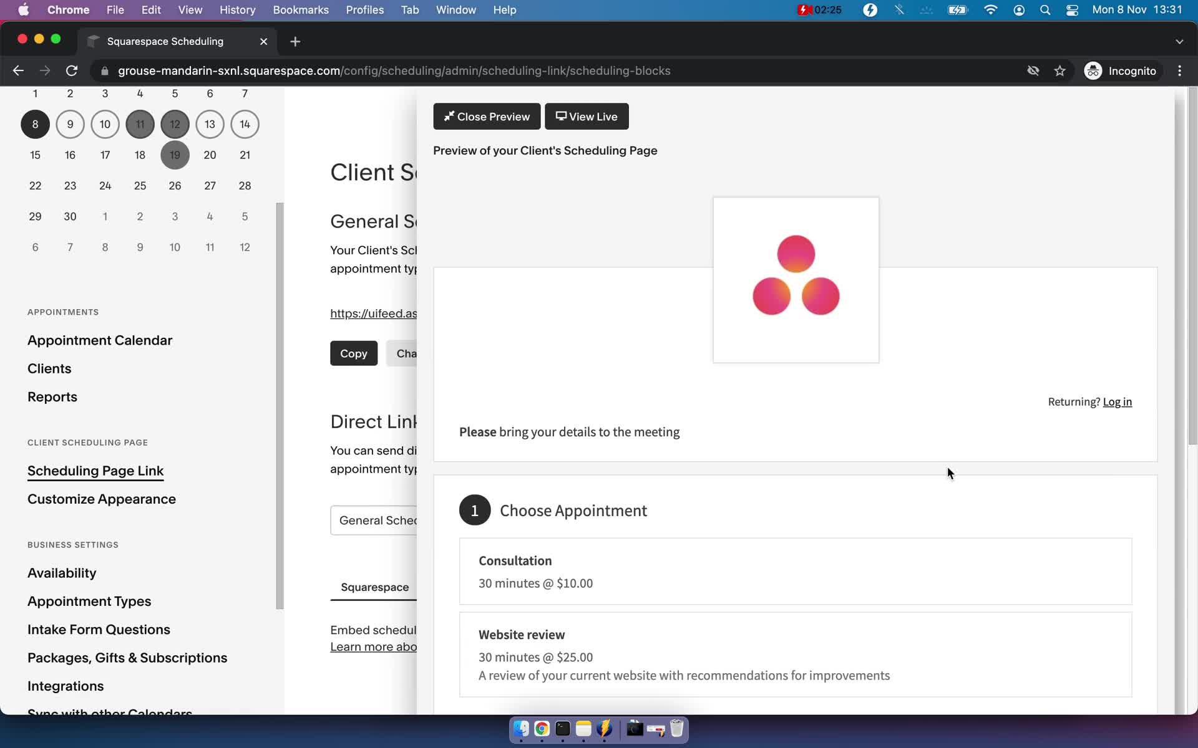Click the Integrations sidebar icon
Screen dimensions: 1198x748
66,685
